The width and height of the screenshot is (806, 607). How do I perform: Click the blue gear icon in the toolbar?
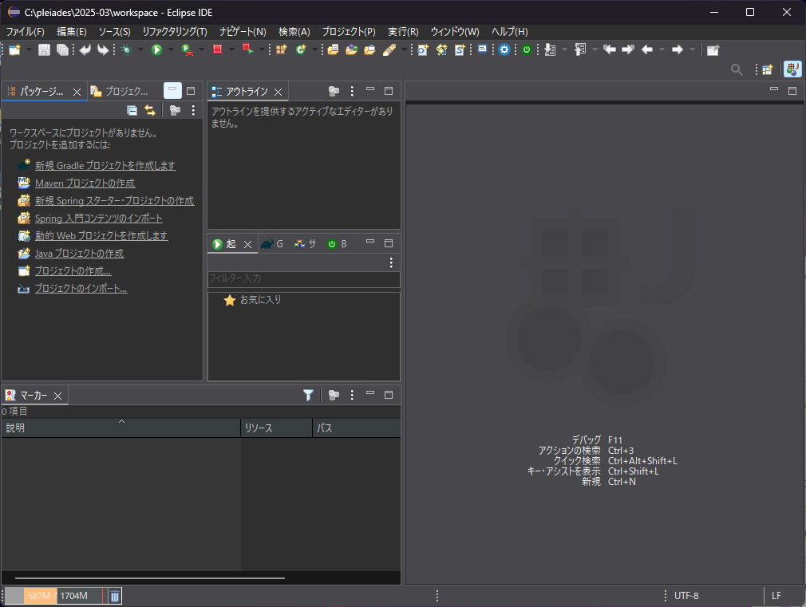(x=504, y=50)
